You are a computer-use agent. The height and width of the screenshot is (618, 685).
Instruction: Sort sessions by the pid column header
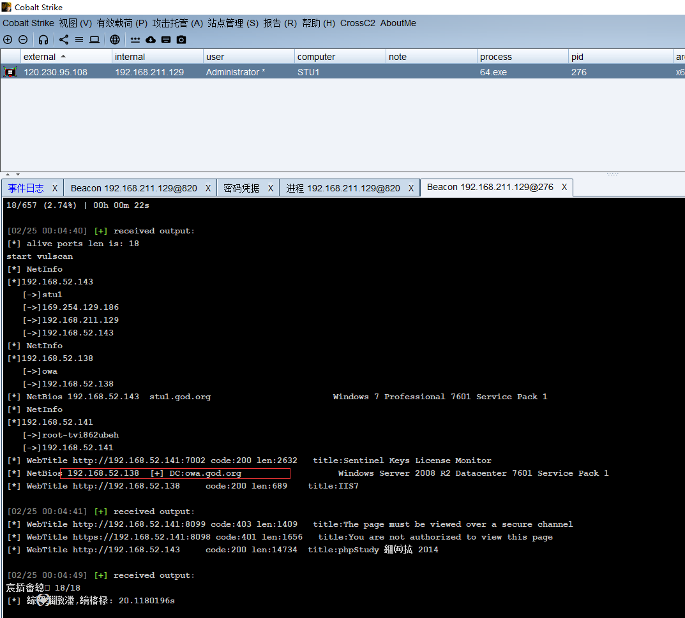click(x=578, y=57)
